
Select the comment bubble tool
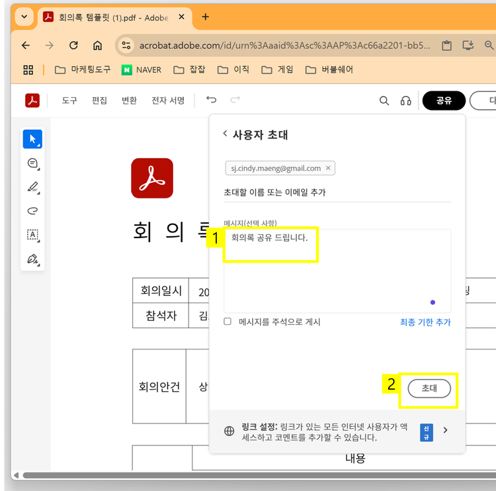(32, 163)
